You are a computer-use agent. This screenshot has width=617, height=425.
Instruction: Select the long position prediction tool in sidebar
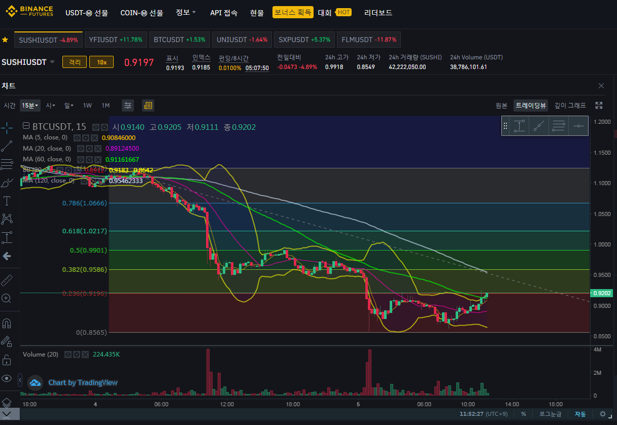7,237
